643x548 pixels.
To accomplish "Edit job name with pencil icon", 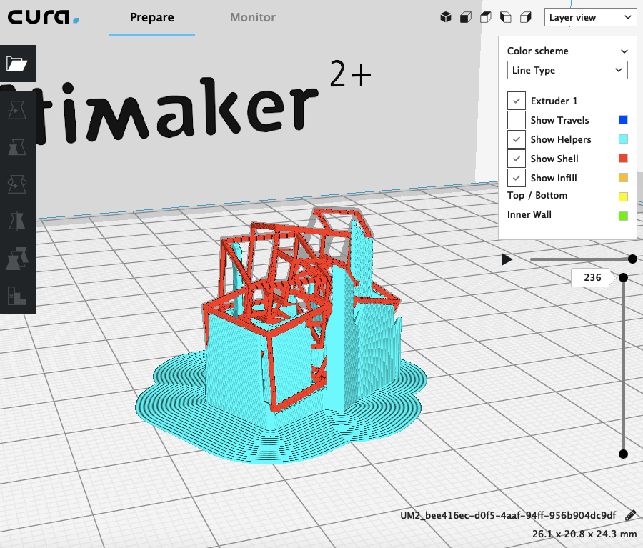I will click(x=631, y=516).
